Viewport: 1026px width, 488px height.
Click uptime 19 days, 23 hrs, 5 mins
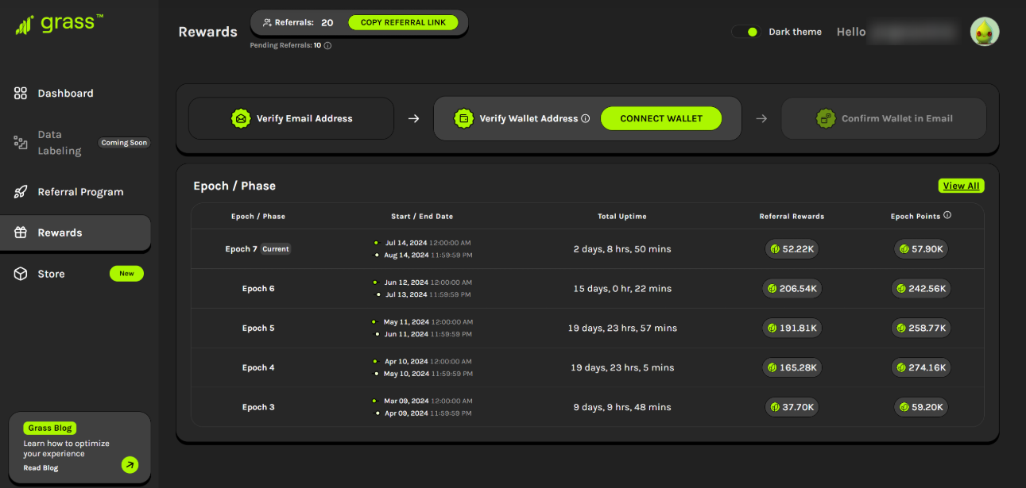[x=622, y=367]
